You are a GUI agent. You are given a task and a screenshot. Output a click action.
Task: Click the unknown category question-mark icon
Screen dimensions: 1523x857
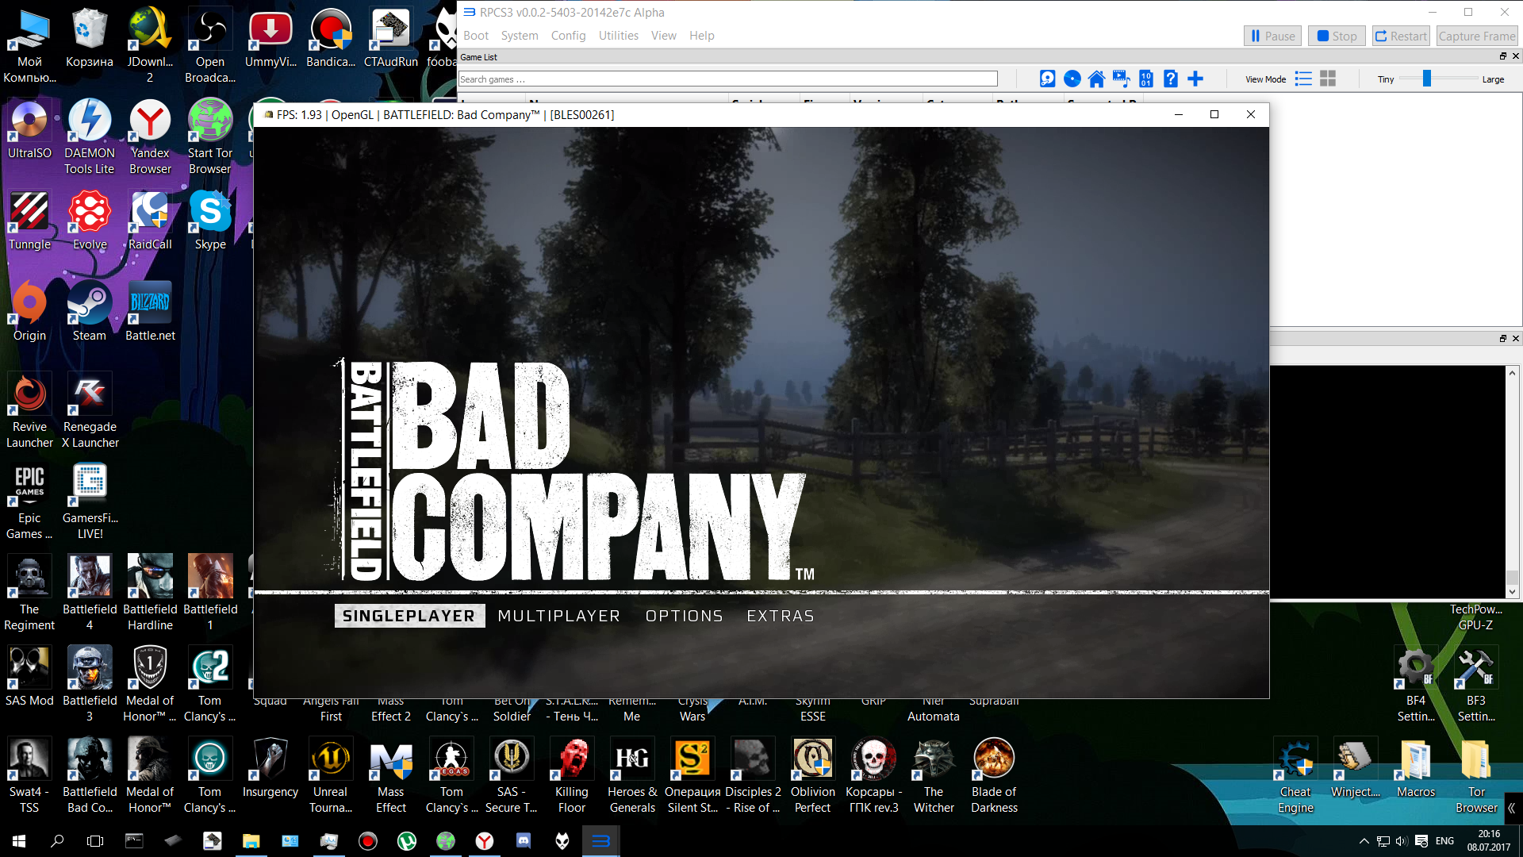[x=1170, y=79]
